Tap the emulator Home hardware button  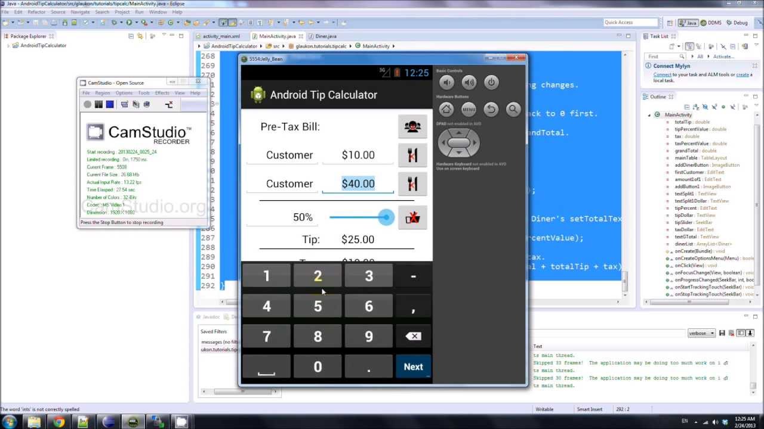click(446, 109)
